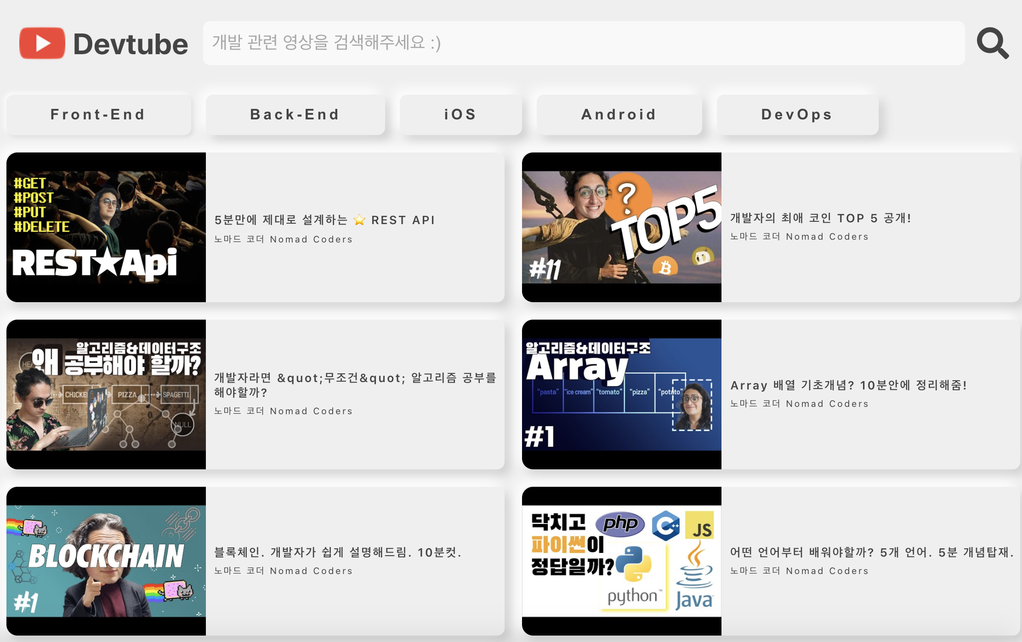Click the Array basics video title

(849, 385)
